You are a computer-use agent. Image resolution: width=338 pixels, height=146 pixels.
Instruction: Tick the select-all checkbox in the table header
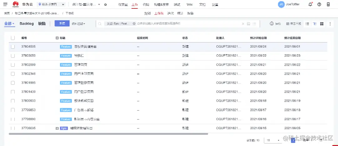coord(13,38)
